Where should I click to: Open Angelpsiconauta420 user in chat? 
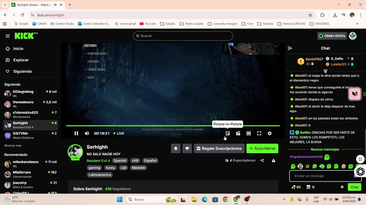[x=306, y=157]
